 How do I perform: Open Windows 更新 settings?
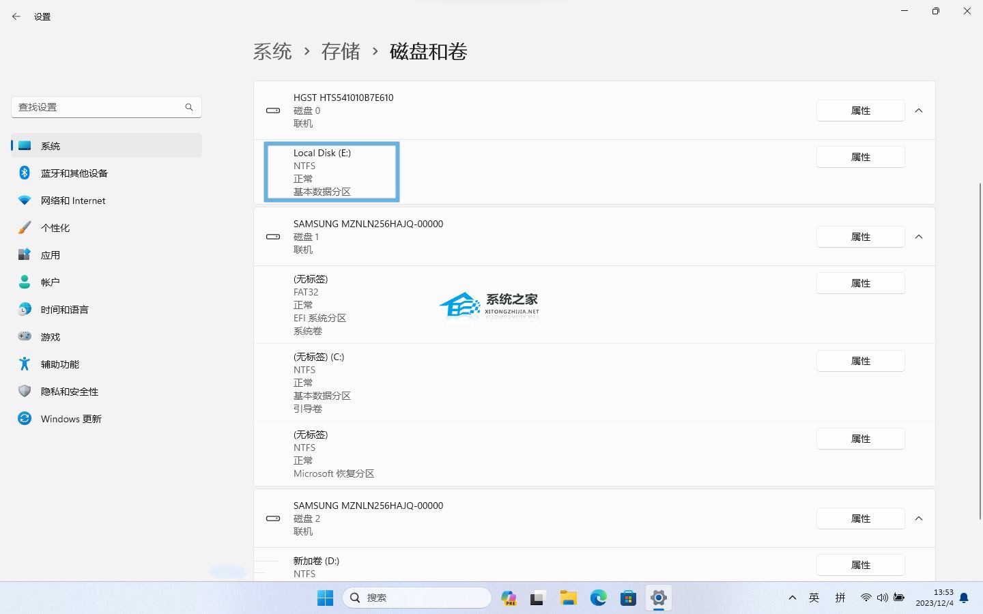pyautogui.click(x=106, y=419)
